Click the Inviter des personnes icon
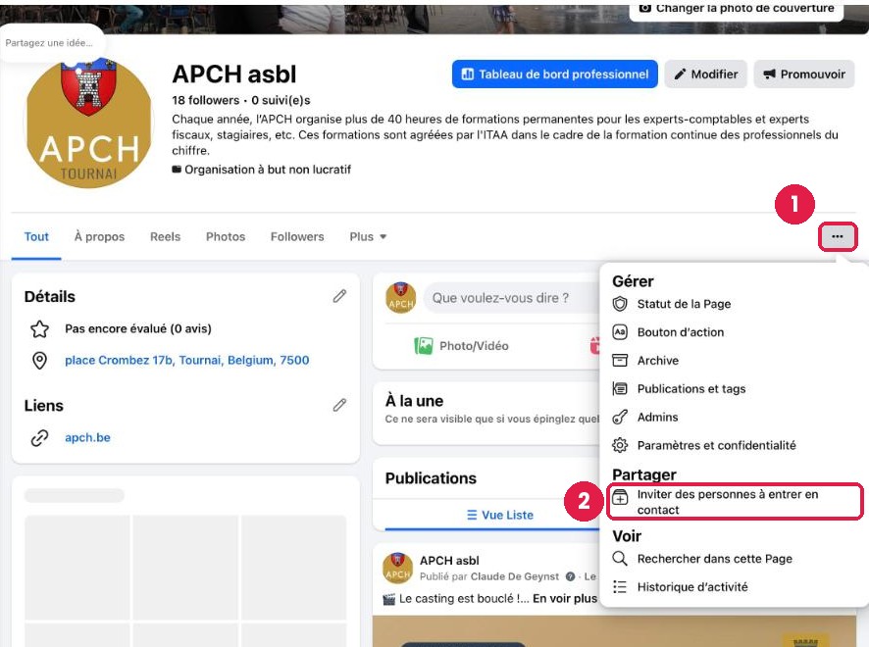The image size is (869, 647). point(620,497)
